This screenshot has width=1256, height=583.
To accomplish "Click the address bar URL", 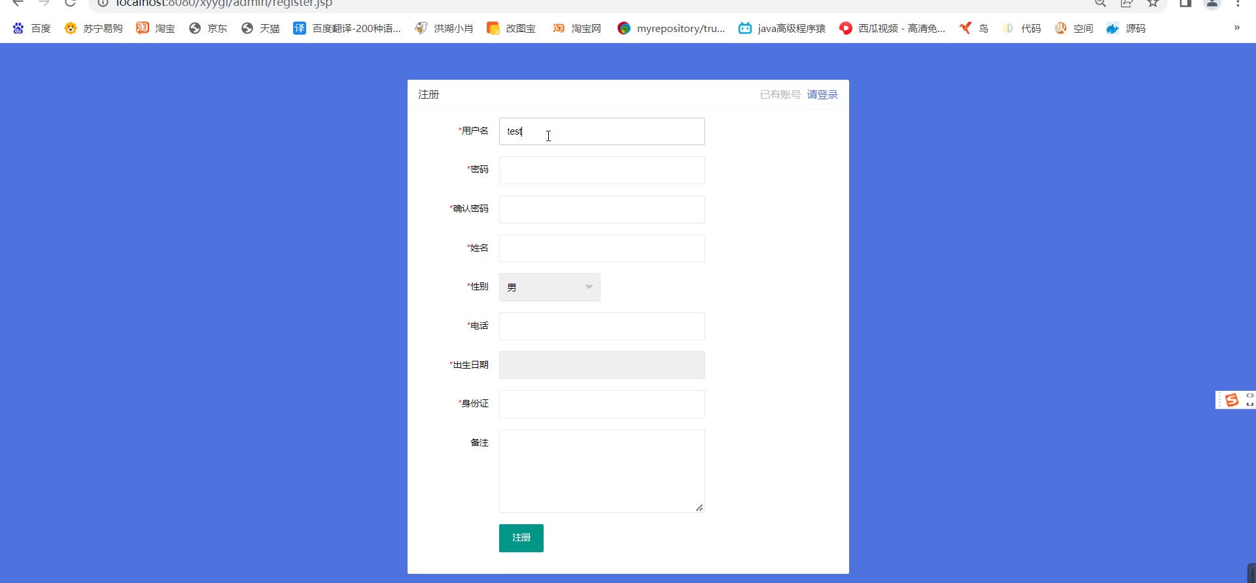I will (224, 3).
